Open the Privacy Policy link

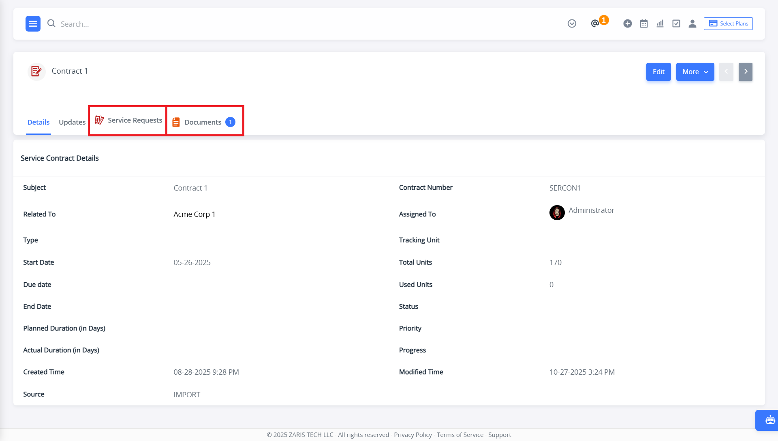pyautogui.click(x=413, y=435)
